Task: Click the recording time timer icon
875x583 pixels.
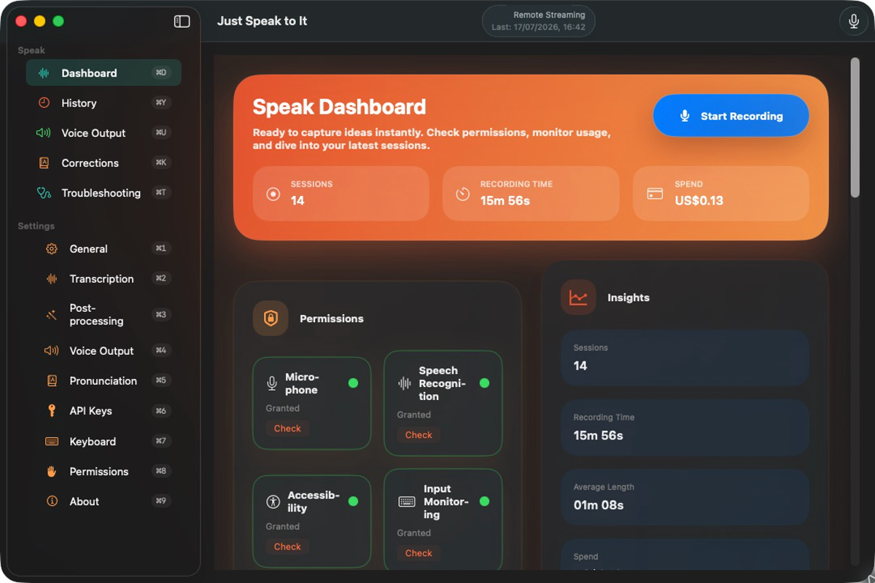Action: tap(463, 194)
